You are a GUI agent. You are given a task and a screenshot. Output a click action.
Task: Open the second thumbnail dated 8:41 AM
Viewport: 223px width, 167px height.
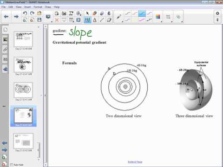[23, 64]
